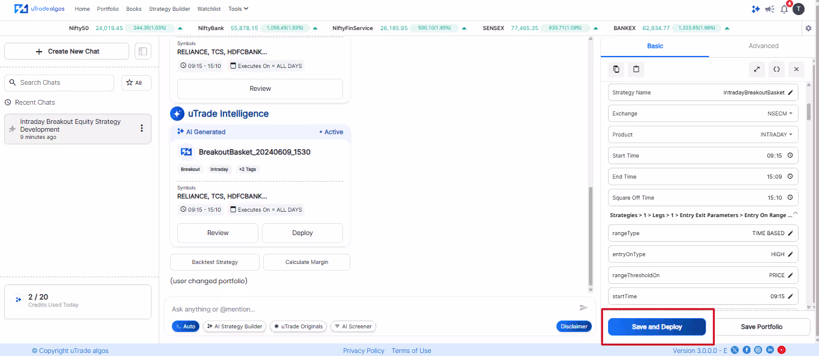Close the strategy parameters panel

point(796,69)
